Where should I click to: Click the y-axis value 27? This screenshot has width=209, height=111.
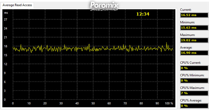tap(6, 19)
